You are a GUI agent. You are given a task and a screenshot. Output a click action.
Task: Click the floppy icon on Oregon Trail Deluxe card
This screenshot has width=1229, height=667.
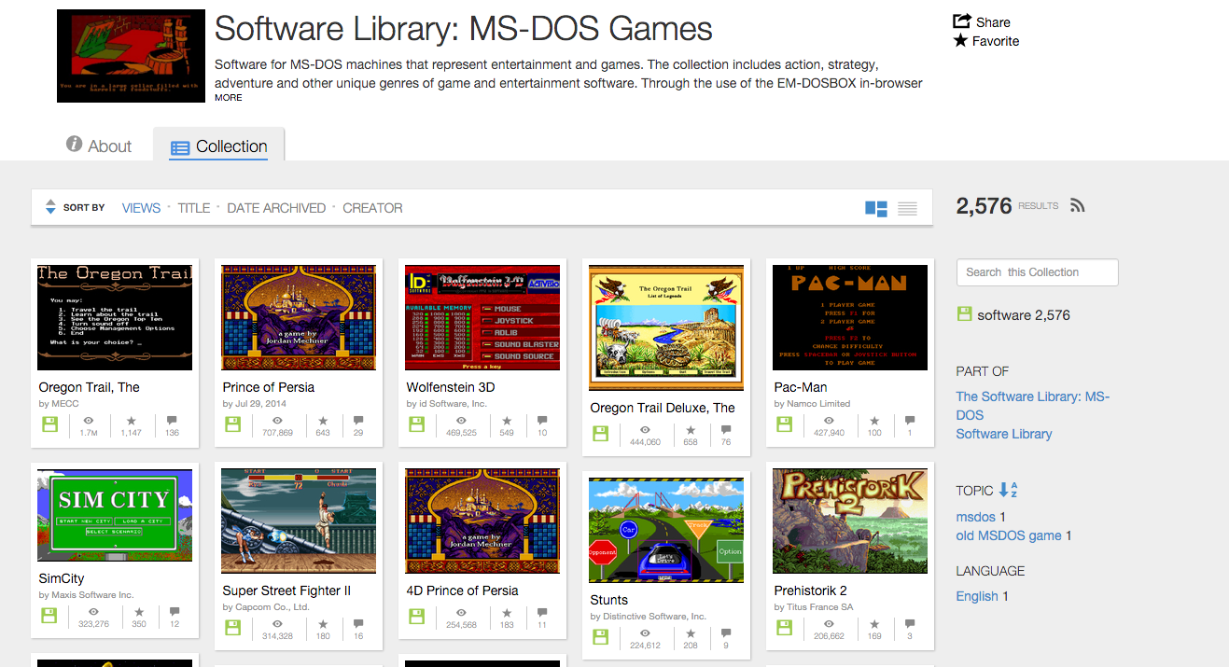tap(601, 435)
